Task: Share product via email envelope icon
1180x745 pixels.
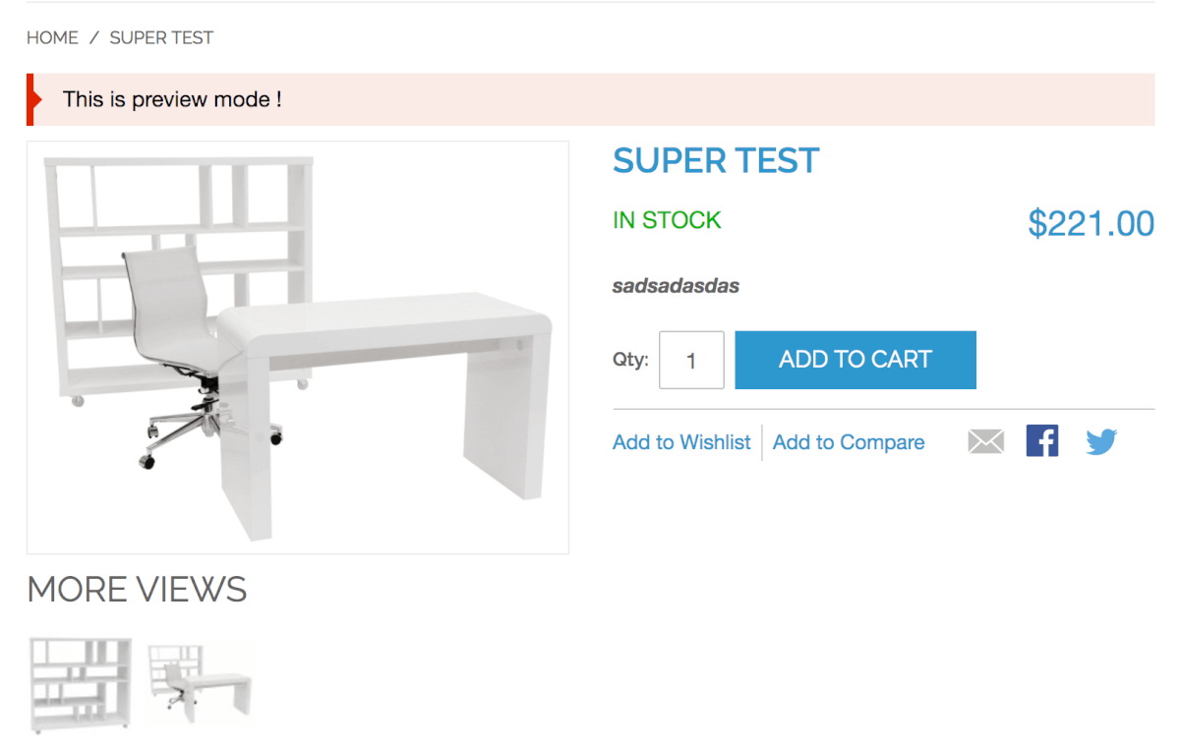Action: [x=985, y=441]
